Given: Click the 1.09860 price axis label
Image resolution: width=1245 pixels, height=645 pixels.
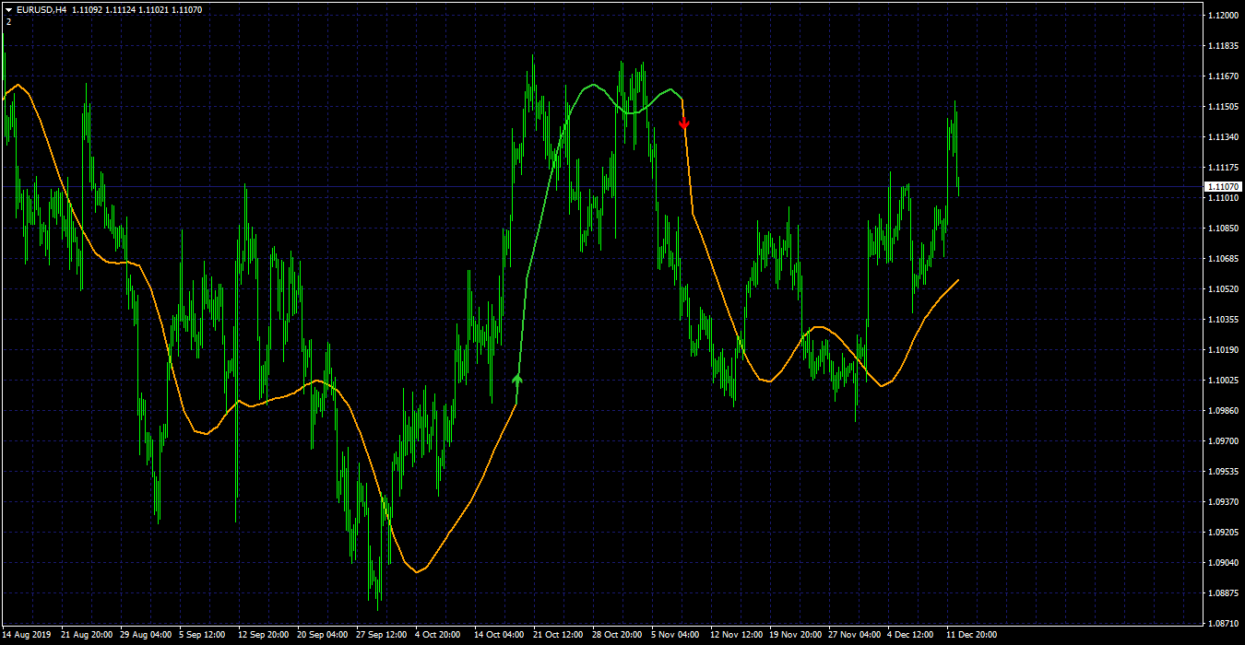Looking at the screenshot, I should 1224,411.
